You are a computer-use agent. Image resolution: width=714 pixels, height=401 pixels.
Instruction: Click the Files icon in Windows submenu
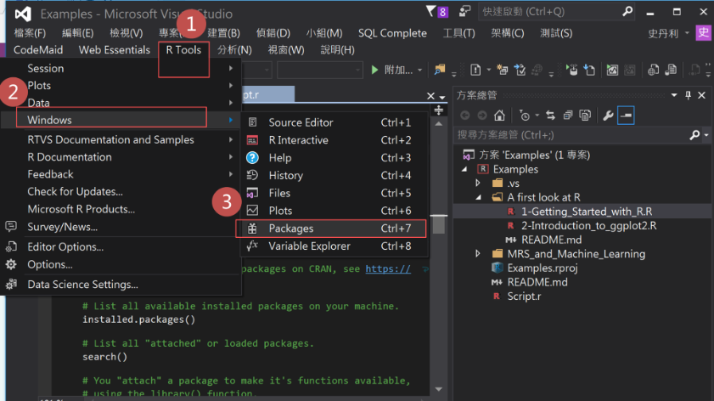click(252, 193)
